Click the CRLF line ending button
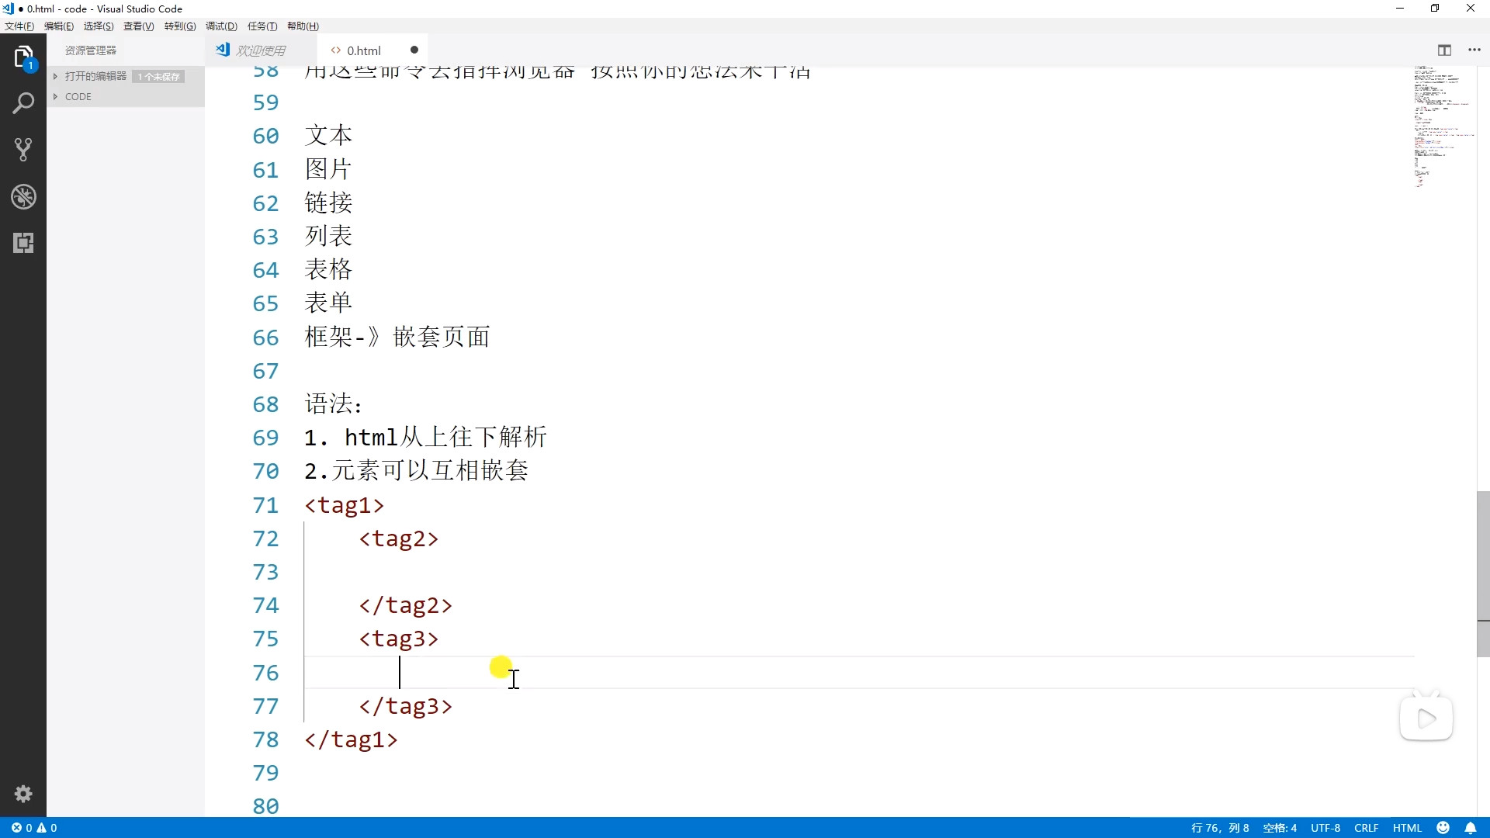Viewport: 1490px width, 838px height. point(1366,828)
